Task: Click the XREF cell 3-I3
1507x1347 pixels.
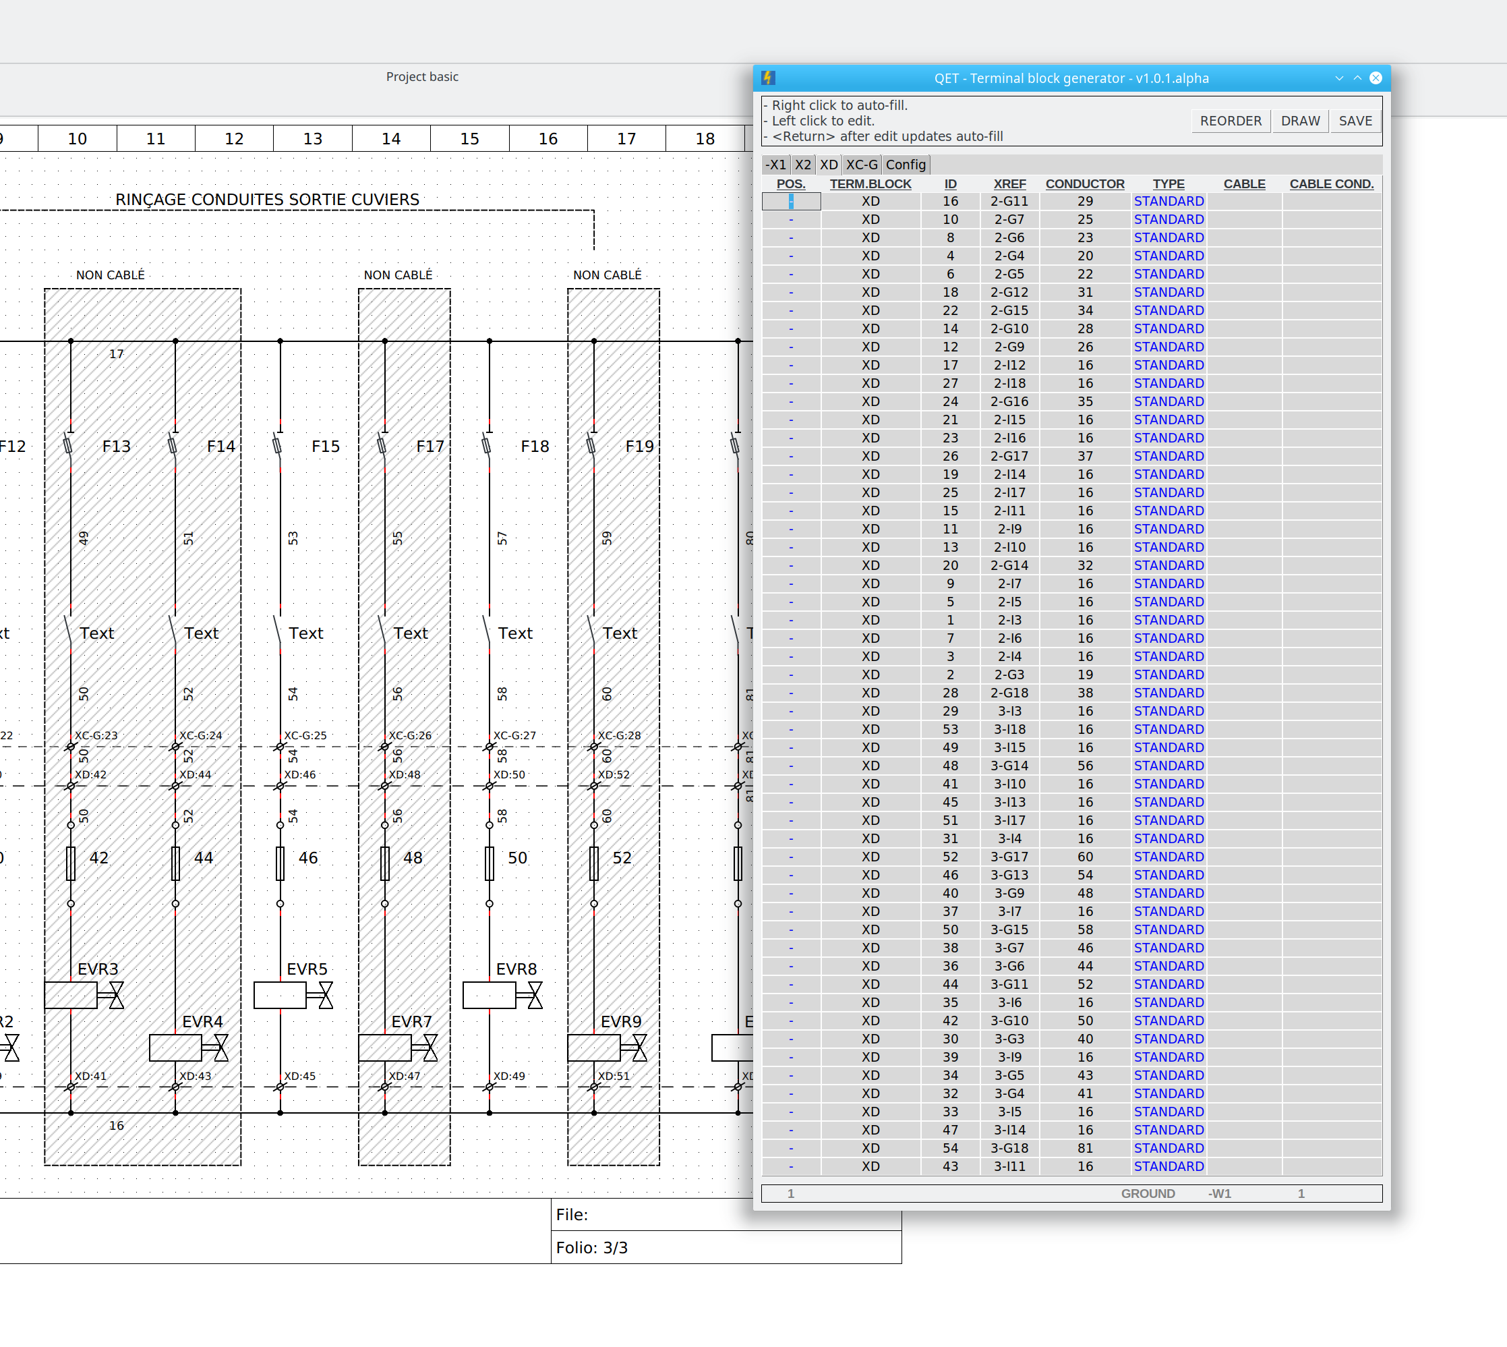Action: [1009, 711]
